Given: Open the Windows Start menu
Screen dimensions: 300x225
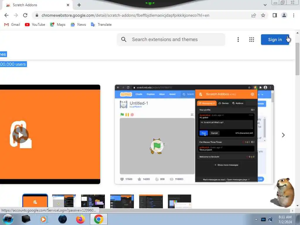Looking at the screenshot, I should click(8, 219).
